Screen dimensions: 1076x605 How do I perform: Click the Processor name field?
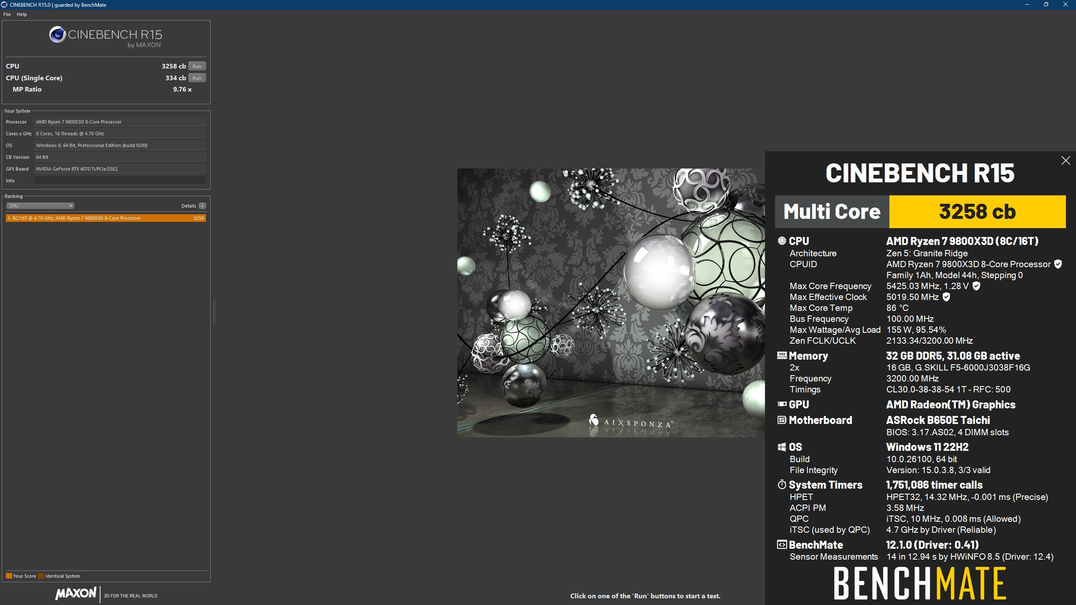[x=120, y=122]
